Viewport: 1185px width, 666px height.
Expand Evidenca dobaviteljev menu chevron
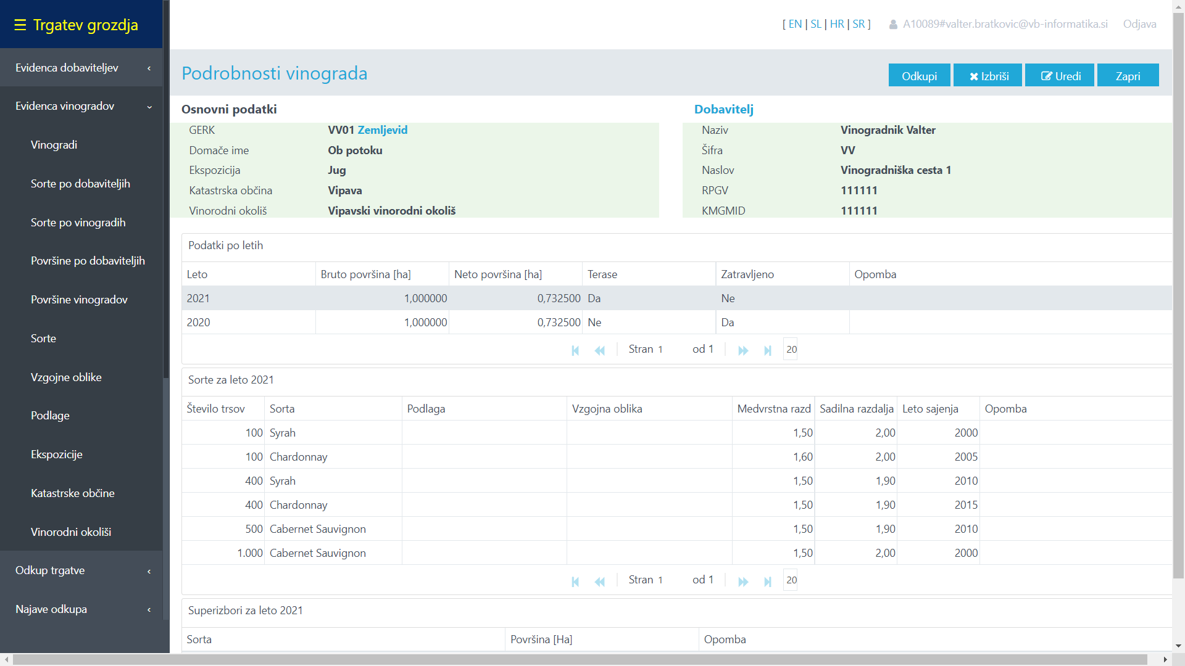[149, 68]
